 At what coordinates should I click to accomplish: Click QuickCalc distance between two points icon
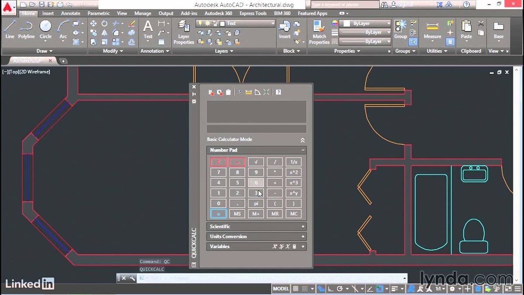click(248, 92)
